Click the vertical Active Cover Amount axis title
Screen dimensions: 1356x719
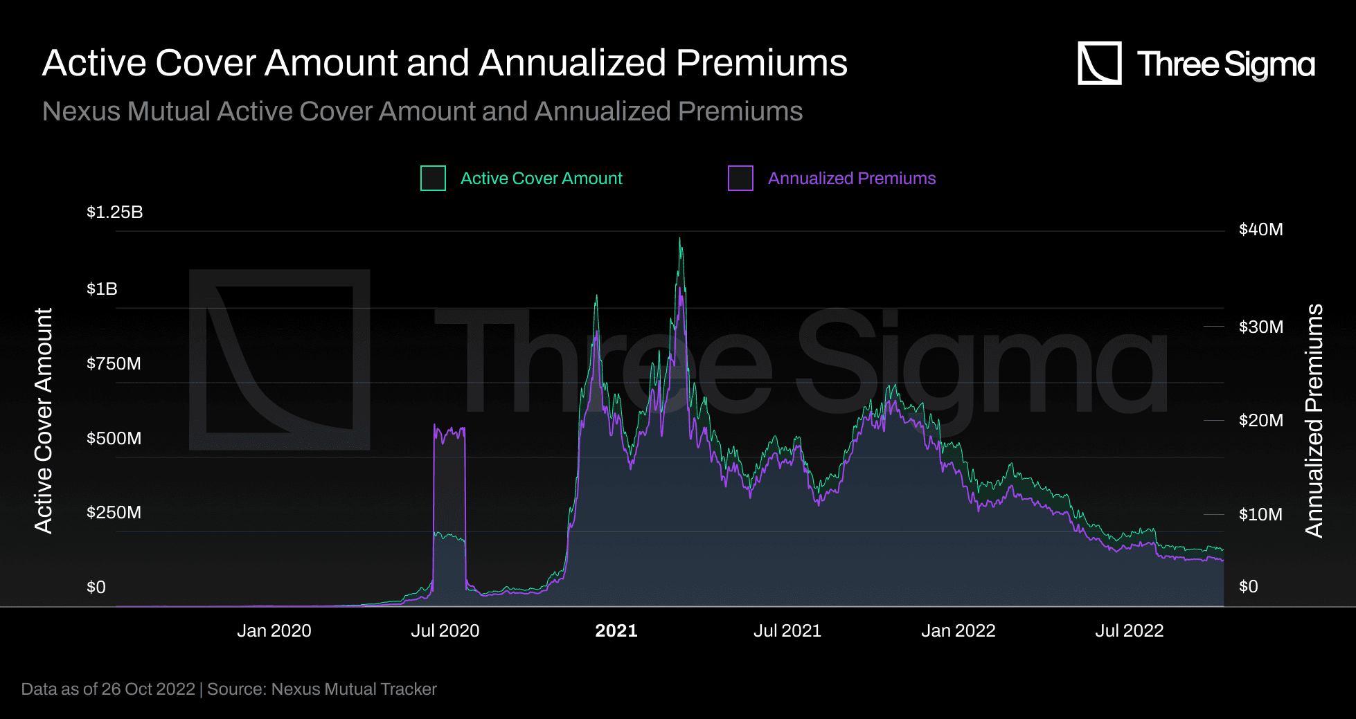[x=44, y=421]
